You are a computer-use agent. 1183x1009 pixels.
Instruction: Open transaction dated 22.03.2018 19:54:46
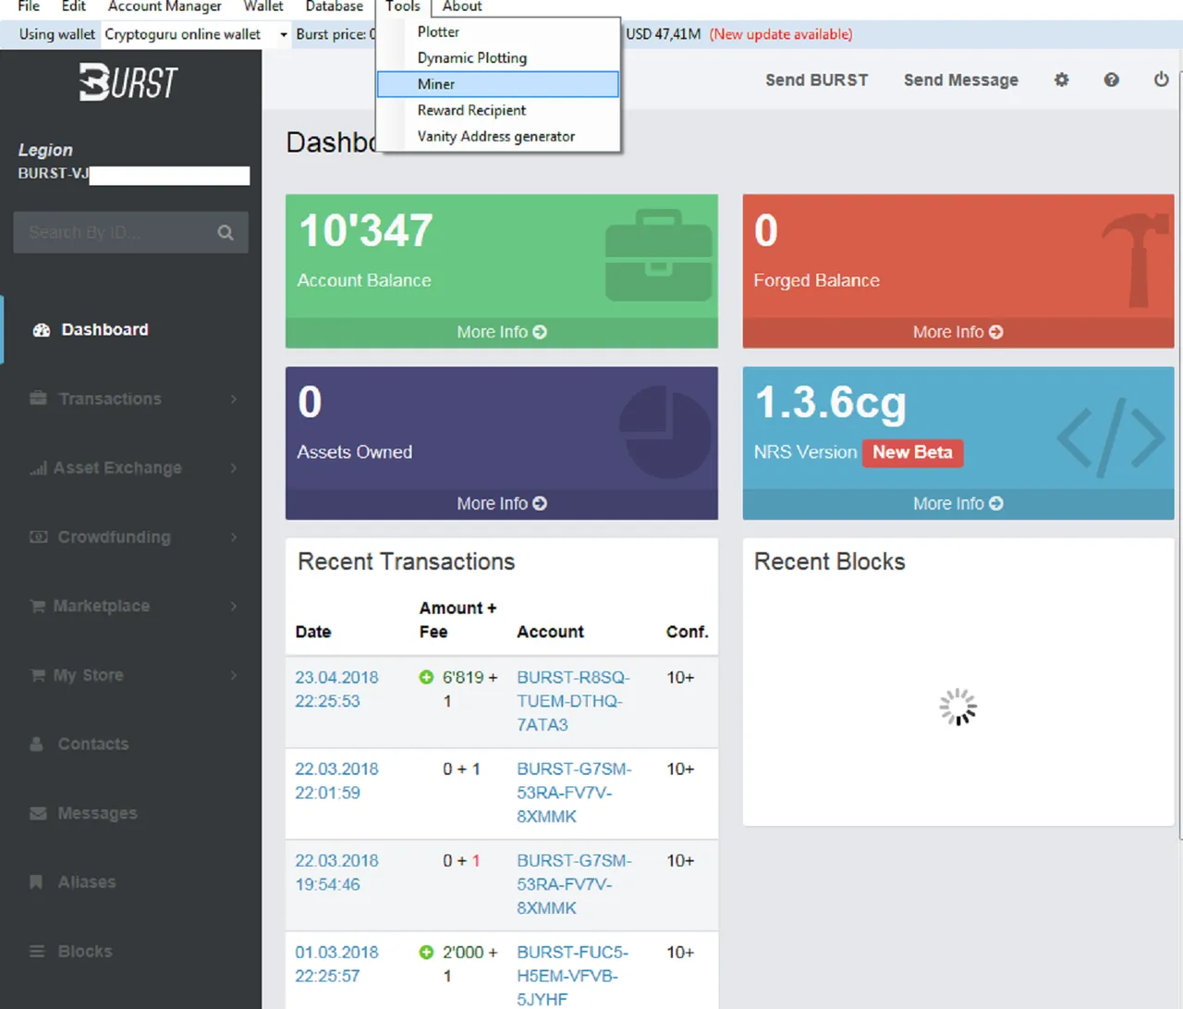pyautogui.click(x=337, y=872)
